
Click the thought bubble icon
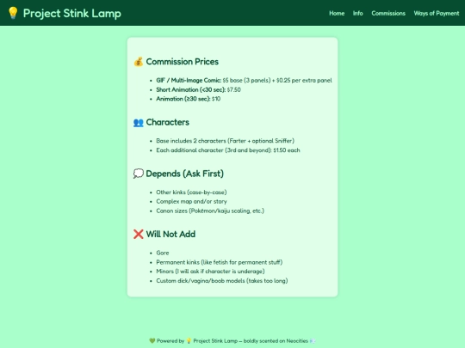[138, 174]
